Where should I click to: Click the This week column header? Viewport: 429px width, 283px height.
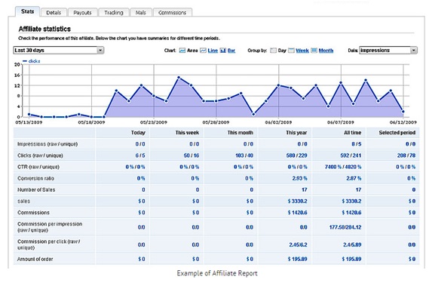(187, 133)
